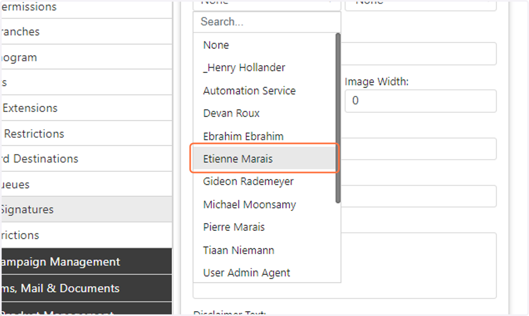Expand the Campaign Management section
The width and height of the screenshot is (529, 316).
86,262
